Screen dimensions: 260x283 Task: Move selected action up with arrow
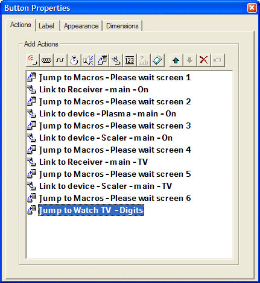click(176, 60)
